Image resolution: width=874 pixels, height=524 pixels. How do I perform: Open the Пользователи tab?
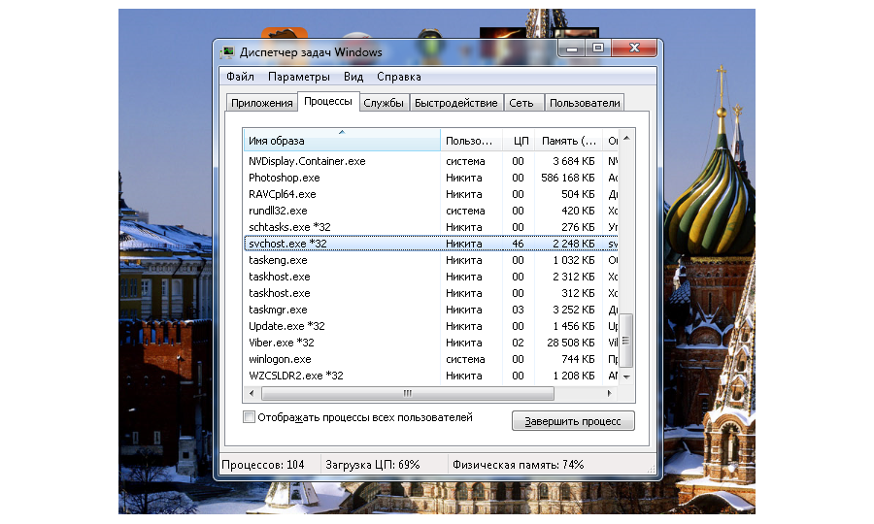585,103
